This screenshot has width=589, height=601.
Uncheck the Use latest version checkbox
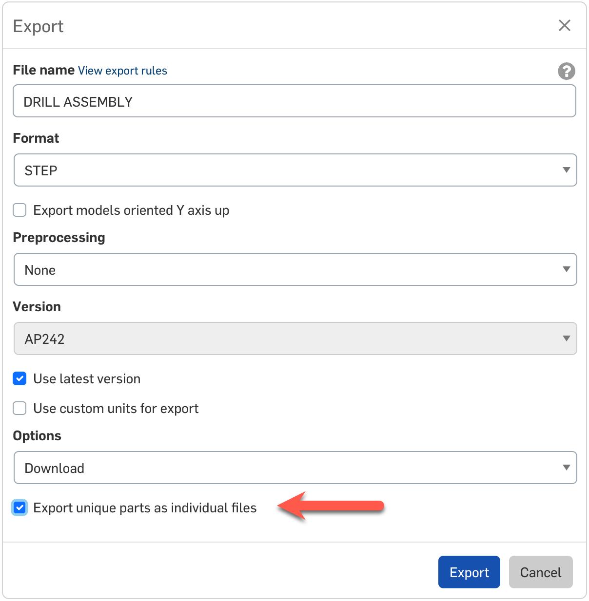coord(20,379)
